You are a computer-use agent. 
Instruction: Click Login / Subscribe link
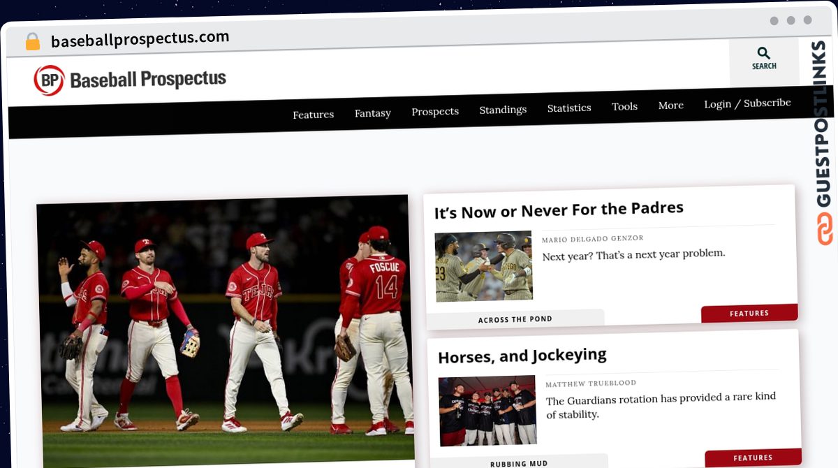click(747, 103)
